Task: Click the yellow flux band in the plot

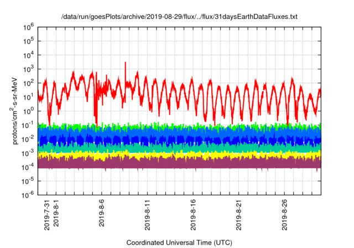Action: pos(183,154)
